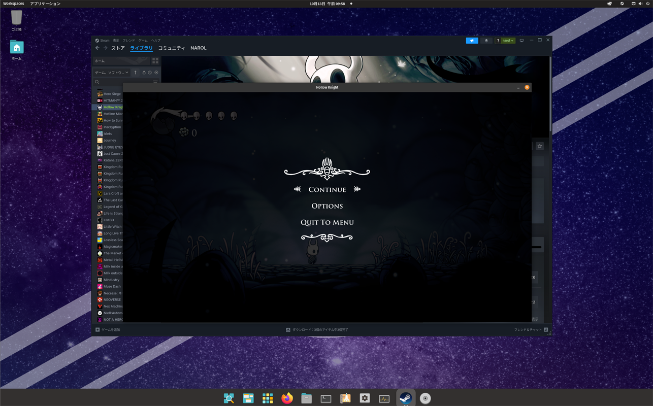
Task: Click the Steam help question mark icon
Action: pos(498,41)
